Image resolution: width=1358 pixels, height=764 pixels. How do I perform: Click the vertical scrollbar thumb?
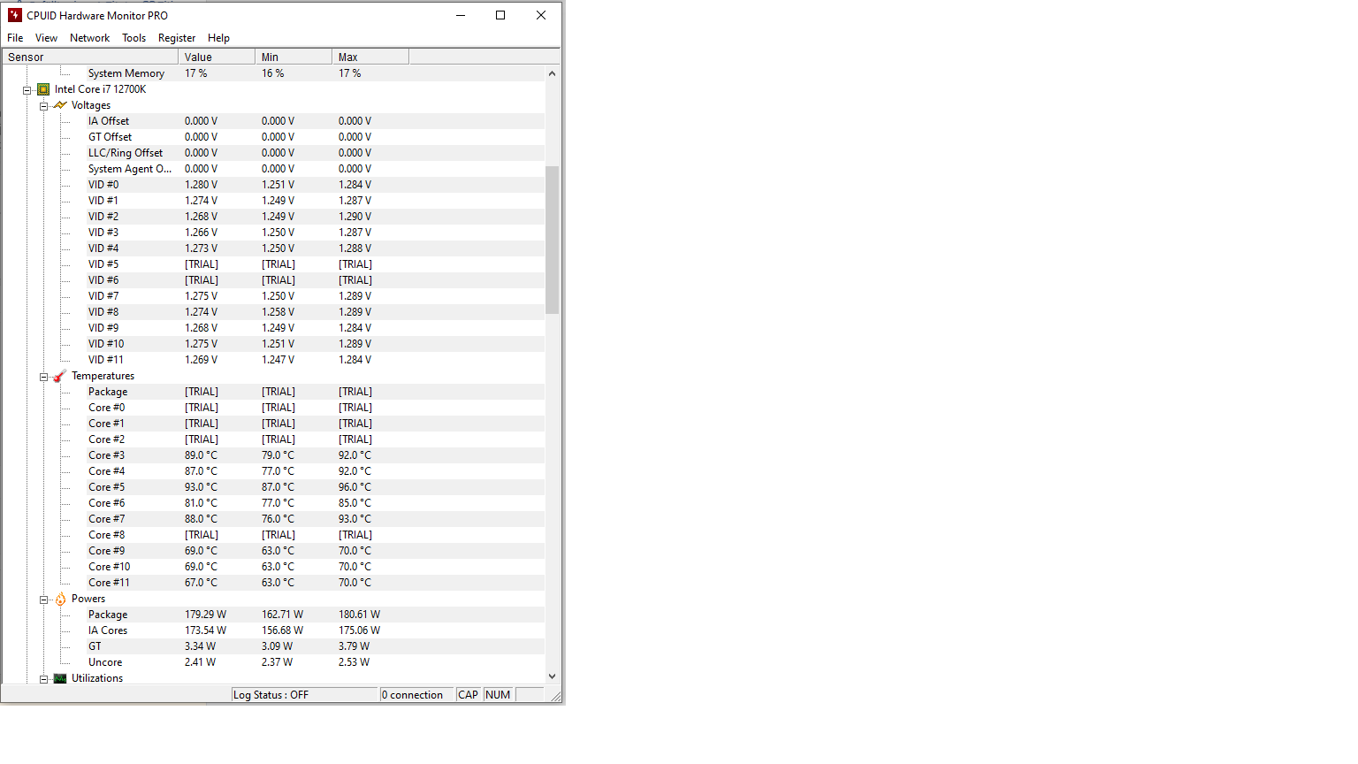(553, 240)
